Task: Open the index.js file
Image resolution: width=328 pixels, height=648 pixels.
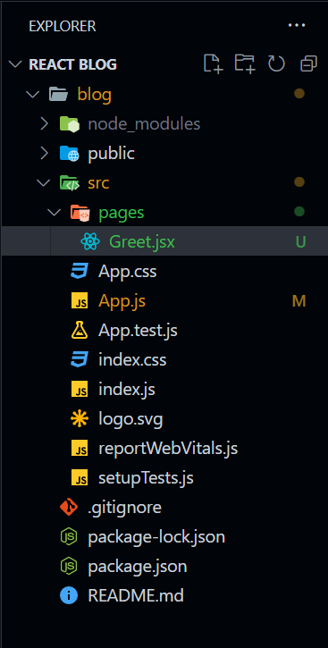Action: click(x=127, y=390)
